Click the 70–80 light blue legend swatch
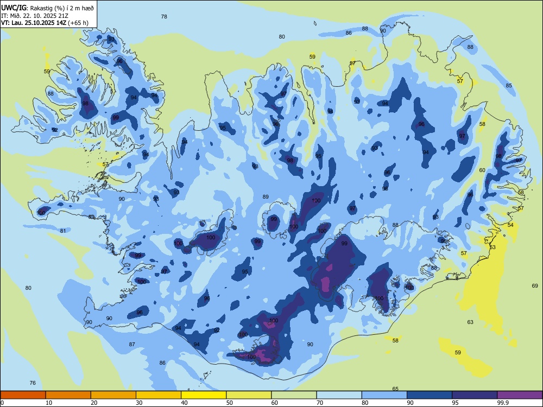 [339, 395]
